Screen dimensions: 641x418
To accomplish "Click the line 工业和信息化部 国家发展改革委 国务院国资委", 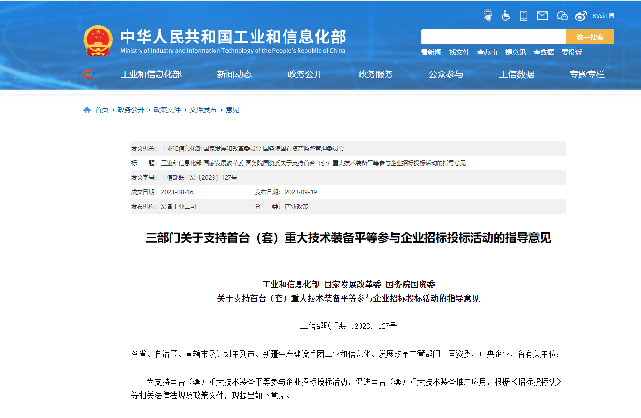I will click(348, 284).
